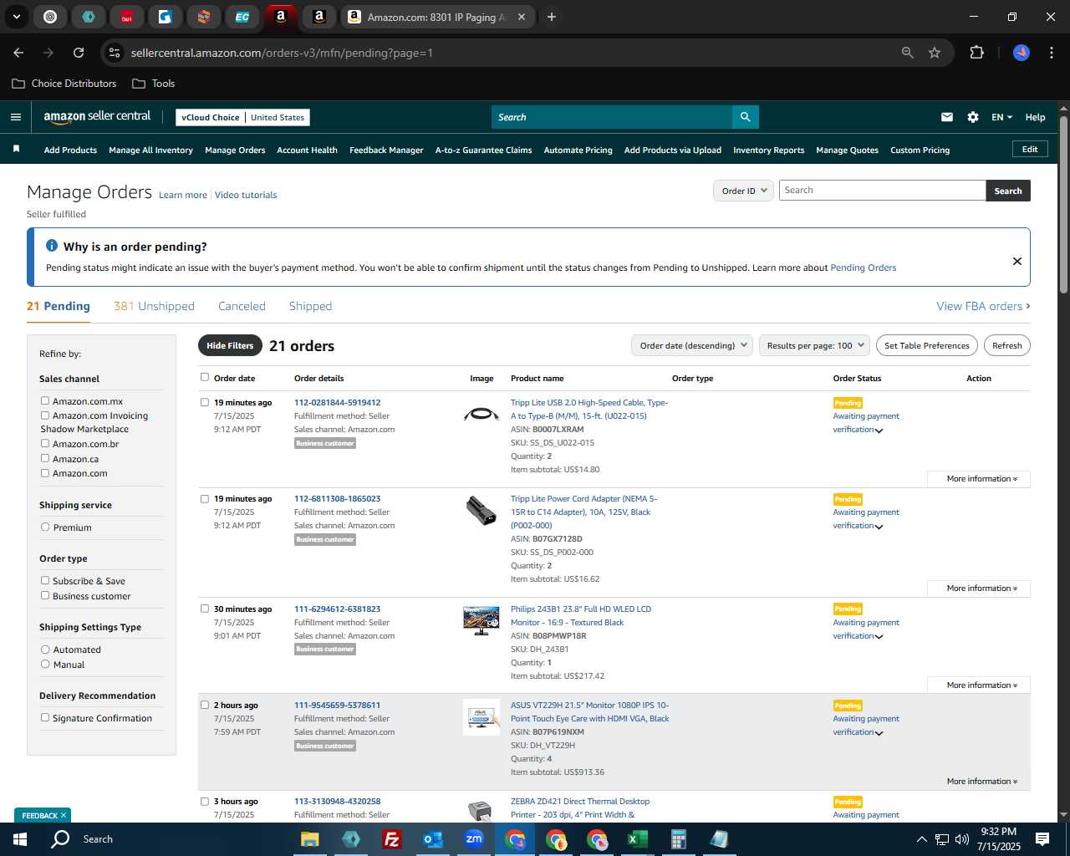Check the Subscribe & Save order type
This screenshot has width=1070, height=856.
tap(45, 580)
